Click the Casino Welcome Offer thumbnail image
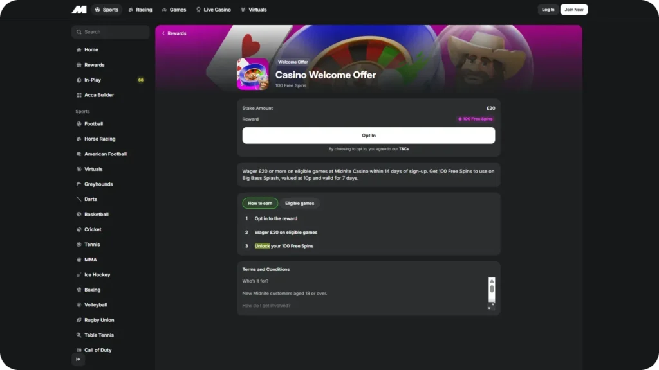 [x=252, y=75]
